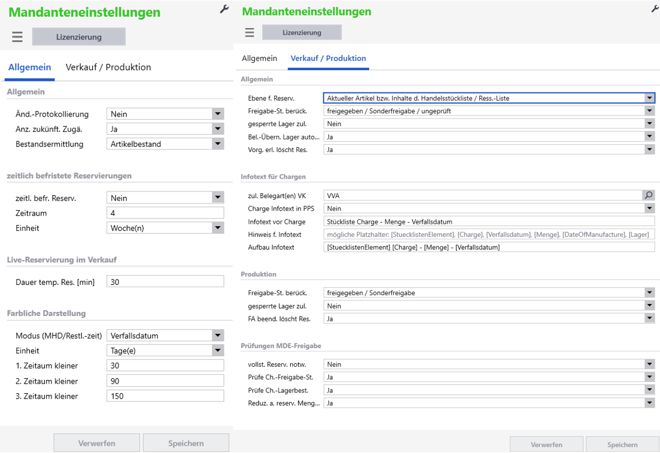Click the Aufbau Infotext field

(489, 247)
